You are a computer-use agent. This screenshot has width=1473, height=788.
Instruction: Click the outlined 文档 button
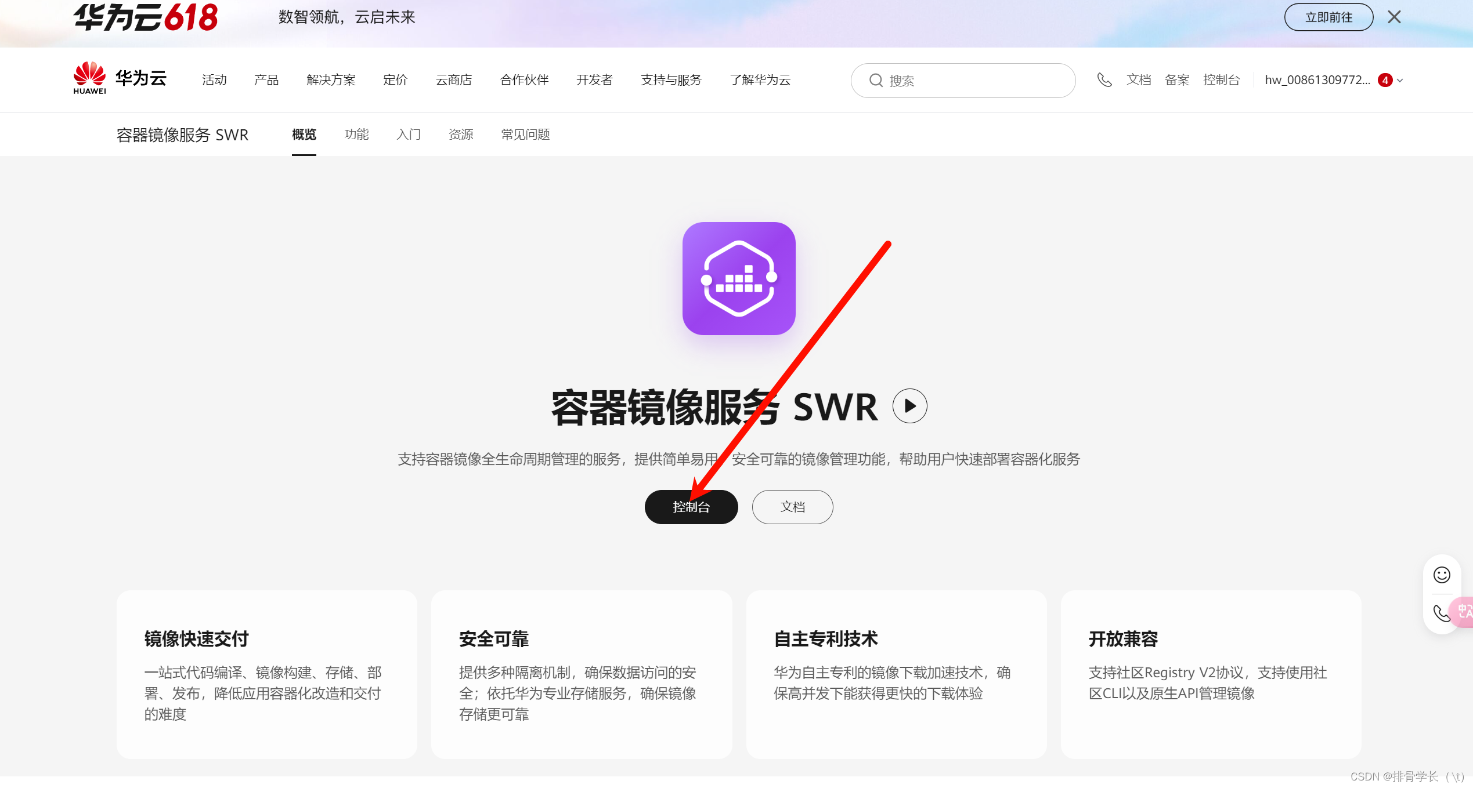pos(792,507)
